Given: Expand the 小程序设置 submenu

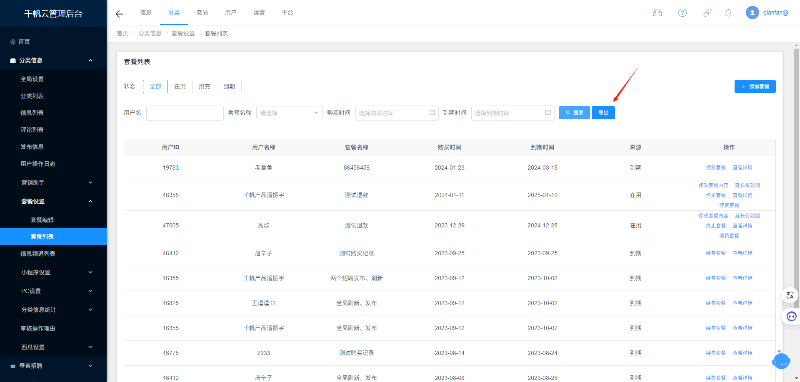Looking at the screenshot, I should (53, 272).
